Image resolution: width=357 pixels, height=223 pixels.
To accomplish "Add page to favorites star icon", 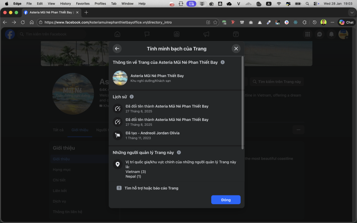I will 215,22.
